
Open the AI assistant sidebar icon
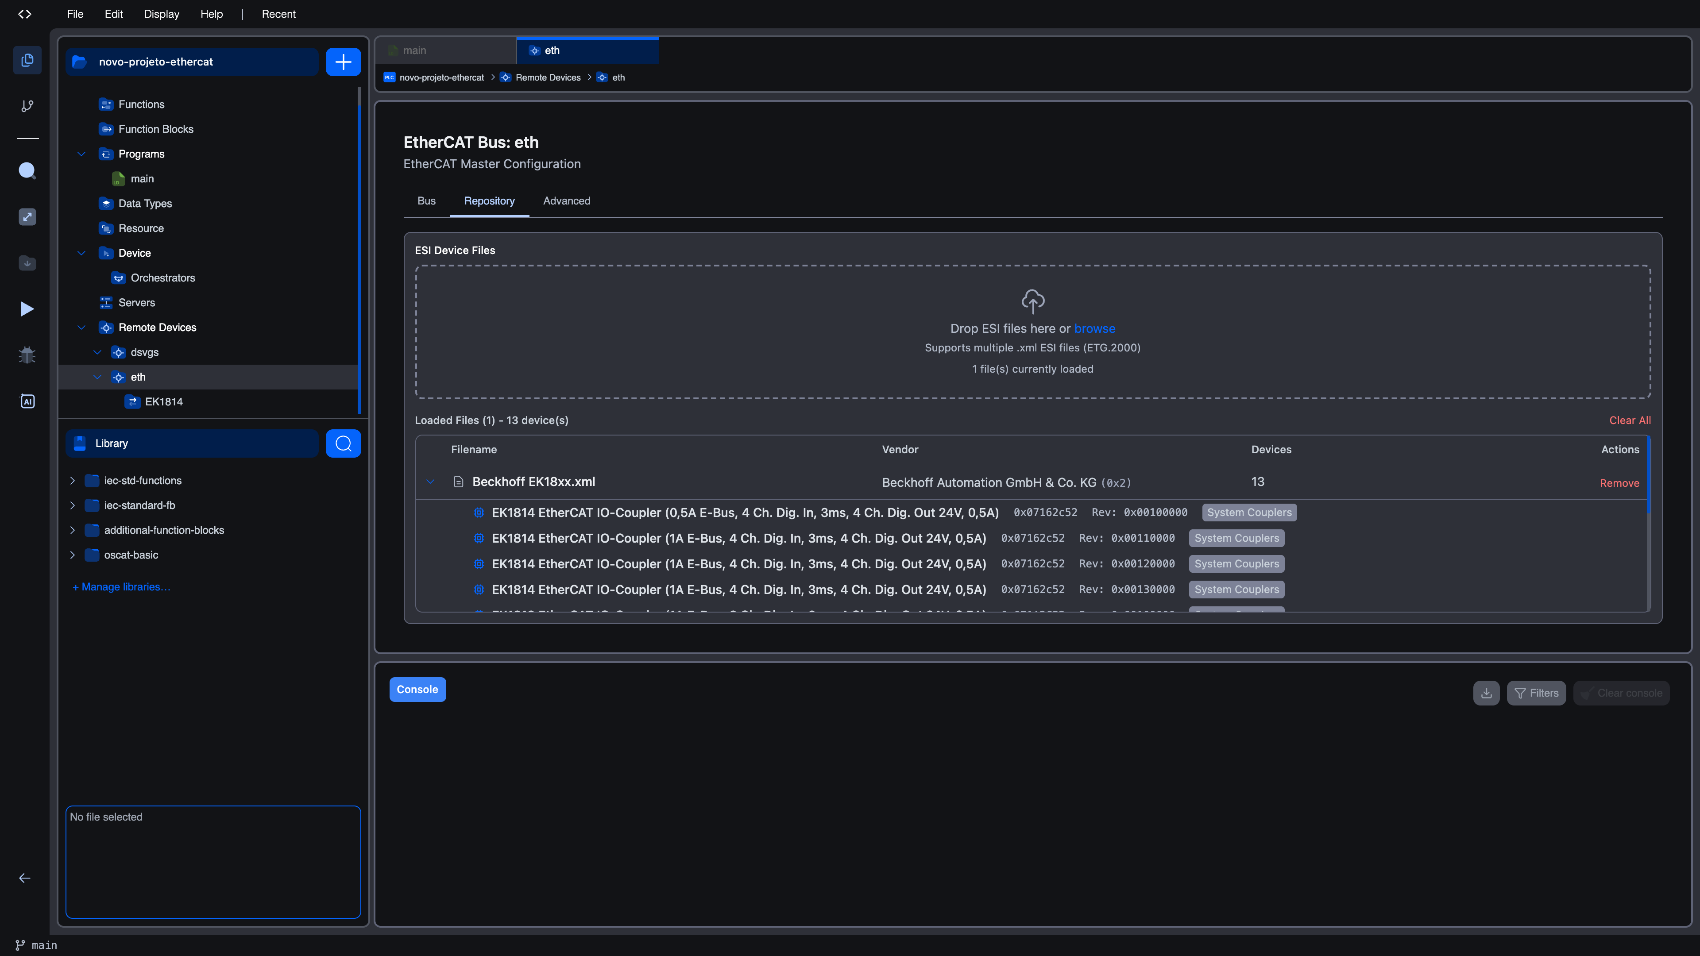27,401
